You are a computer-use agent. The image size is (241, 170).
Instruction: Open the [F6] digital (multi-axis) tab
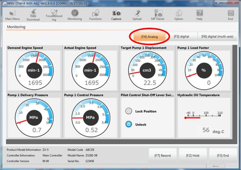(x=217, y=37)
